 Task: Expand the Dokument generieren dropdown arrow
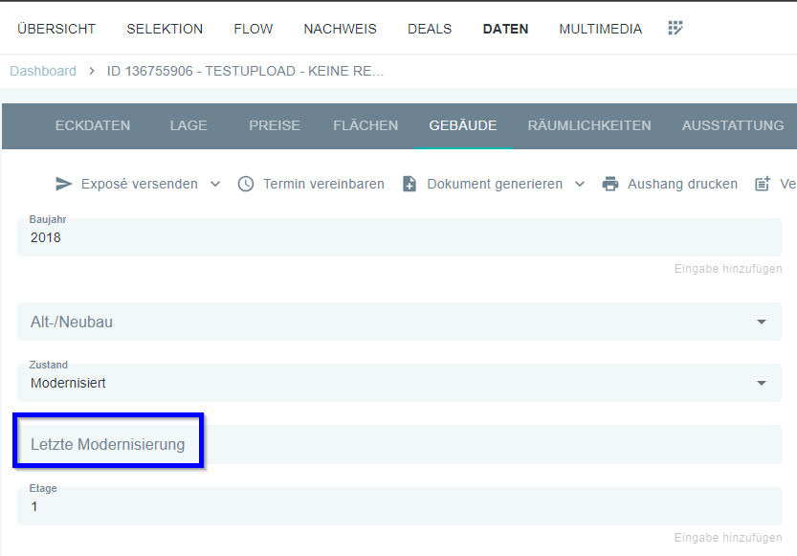(x=580, y=184)
